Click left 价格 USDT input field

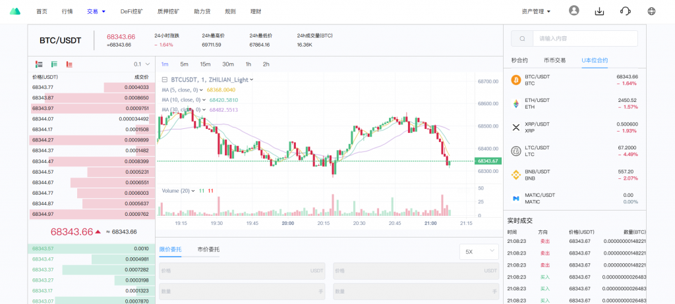point(242,271)
